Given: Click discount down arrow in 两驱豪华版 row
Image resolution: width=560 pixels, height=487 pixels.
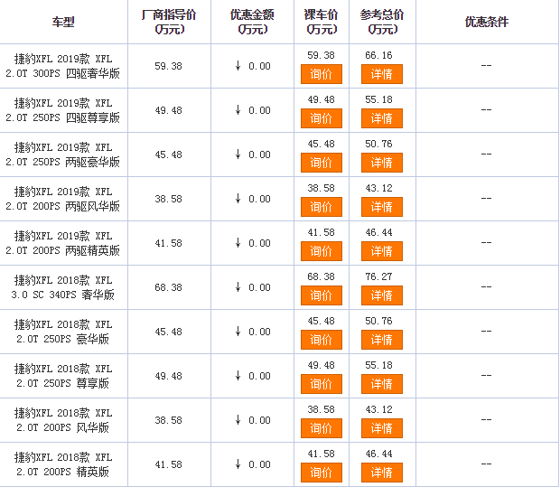Looking at the screenshot, I should click(238, 154).
